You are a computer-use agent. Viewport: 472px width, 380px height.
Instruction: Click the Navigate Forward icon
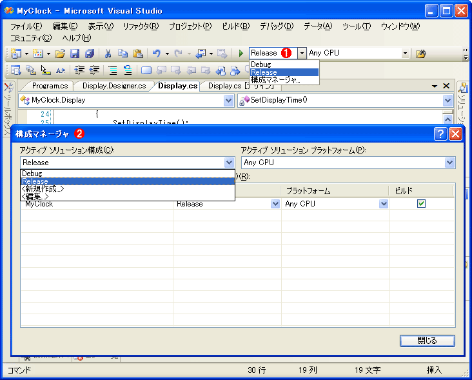222,54
